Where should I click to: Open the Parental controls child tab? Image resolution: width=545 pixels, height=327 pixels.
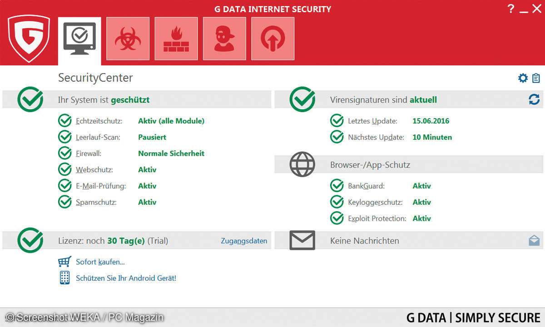(x=224, y=39)
